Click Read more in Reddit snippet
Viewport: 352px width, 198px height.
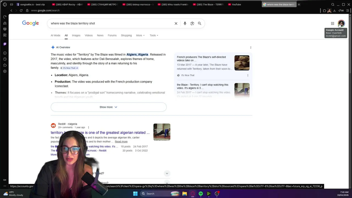coord(121,142)
